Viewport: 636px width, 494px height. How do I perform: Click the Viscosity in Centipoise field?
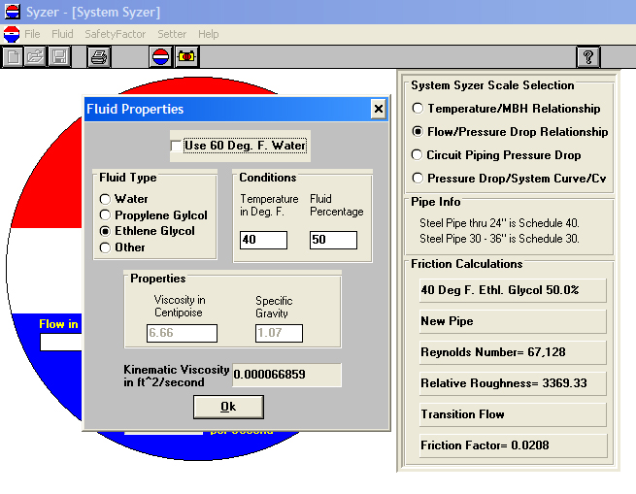coord(182,333)
